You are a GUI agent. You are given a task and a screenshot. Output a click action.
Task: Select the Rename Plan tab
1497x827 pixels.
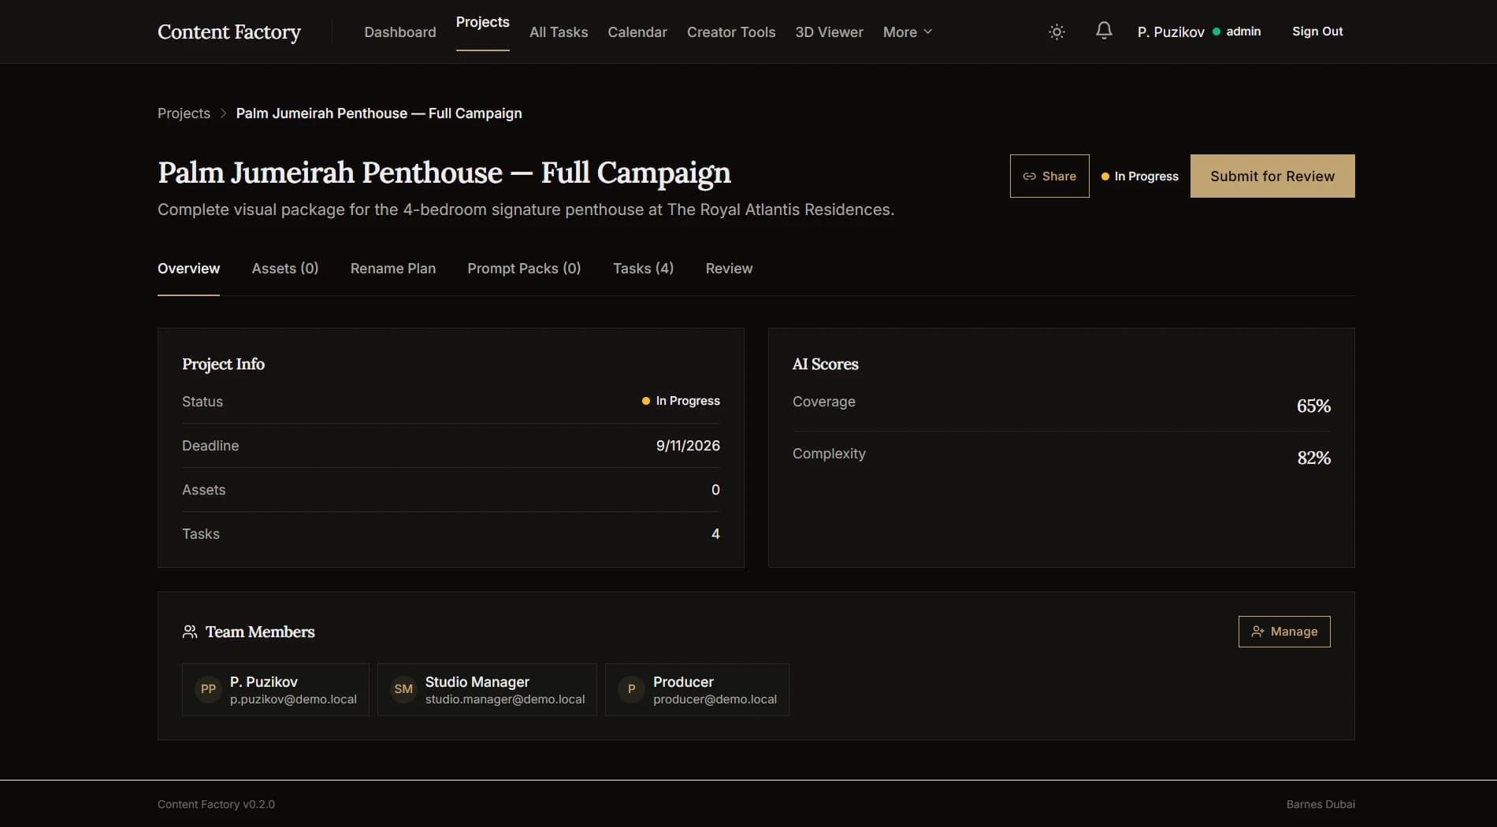pyautogui.click(x=393, y=269)
